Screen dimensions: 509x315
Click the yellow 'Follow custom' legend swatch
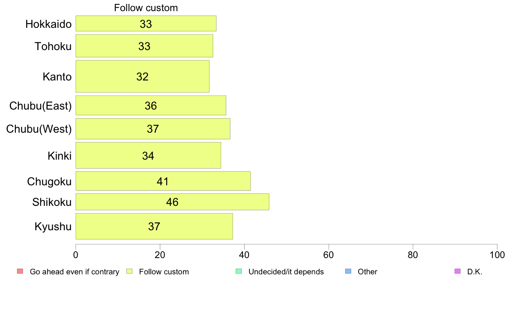pos(129,271)
